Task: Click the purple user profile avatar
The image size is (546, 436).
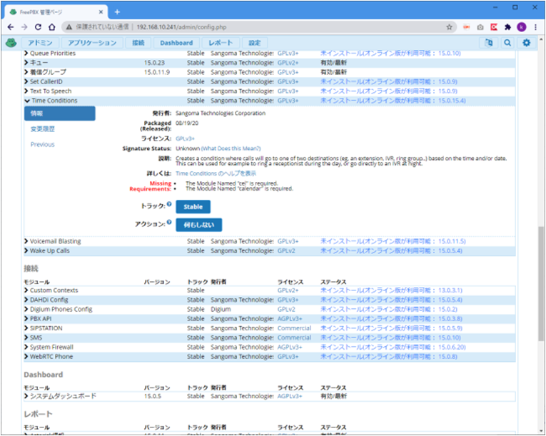Action: [521, 27]
